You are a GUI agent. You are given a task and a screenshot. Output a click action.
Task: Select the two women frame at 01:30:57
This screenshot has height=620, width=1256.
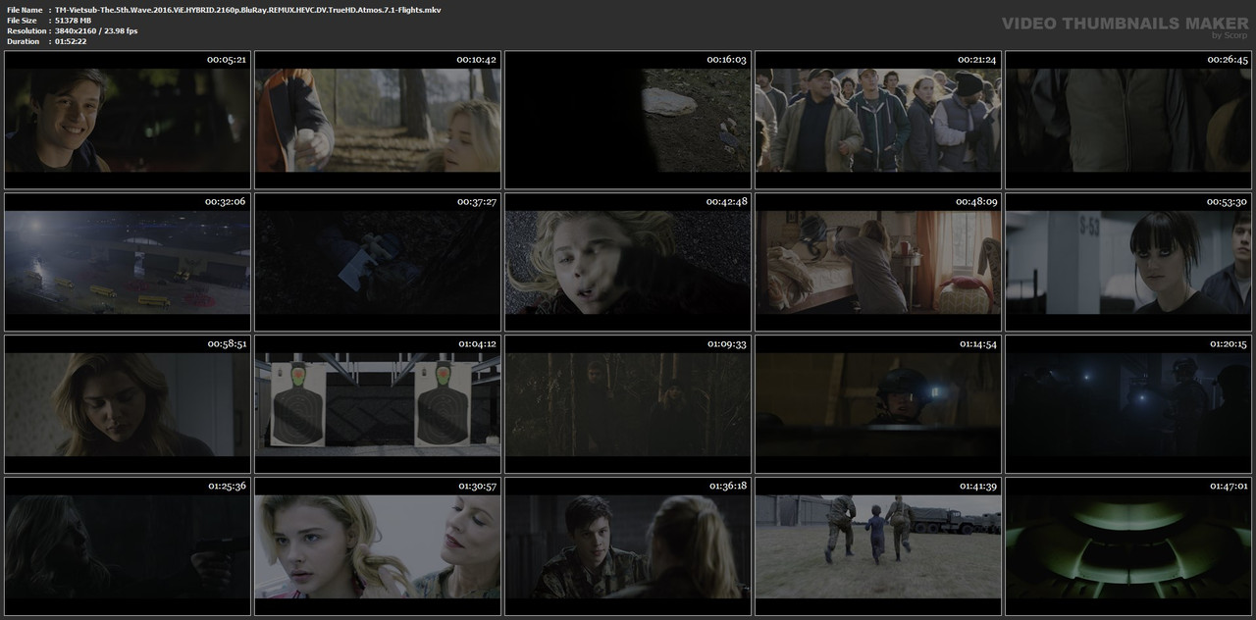pos(378,546)
